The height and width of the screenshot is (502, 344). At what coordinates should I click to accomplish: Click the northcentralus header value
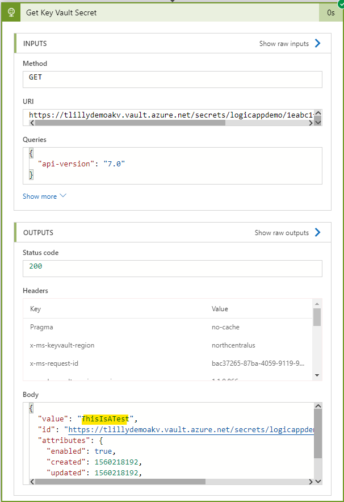coord(233,345)
